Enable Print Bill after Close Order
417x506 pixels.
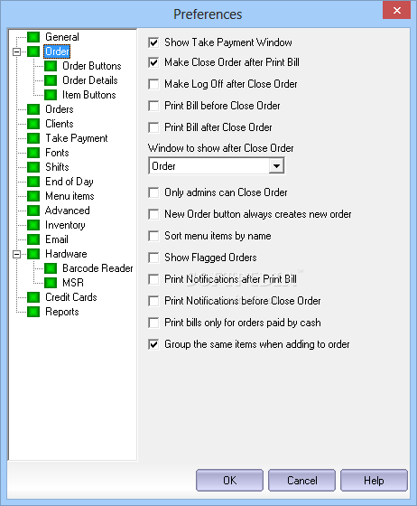pos(153,127)
